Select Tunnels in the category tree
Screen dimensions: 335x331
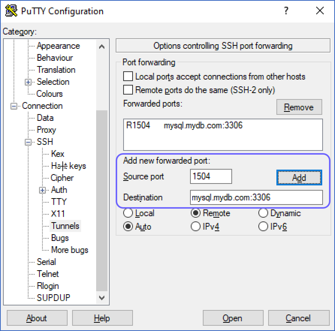(x=65, y=226)
